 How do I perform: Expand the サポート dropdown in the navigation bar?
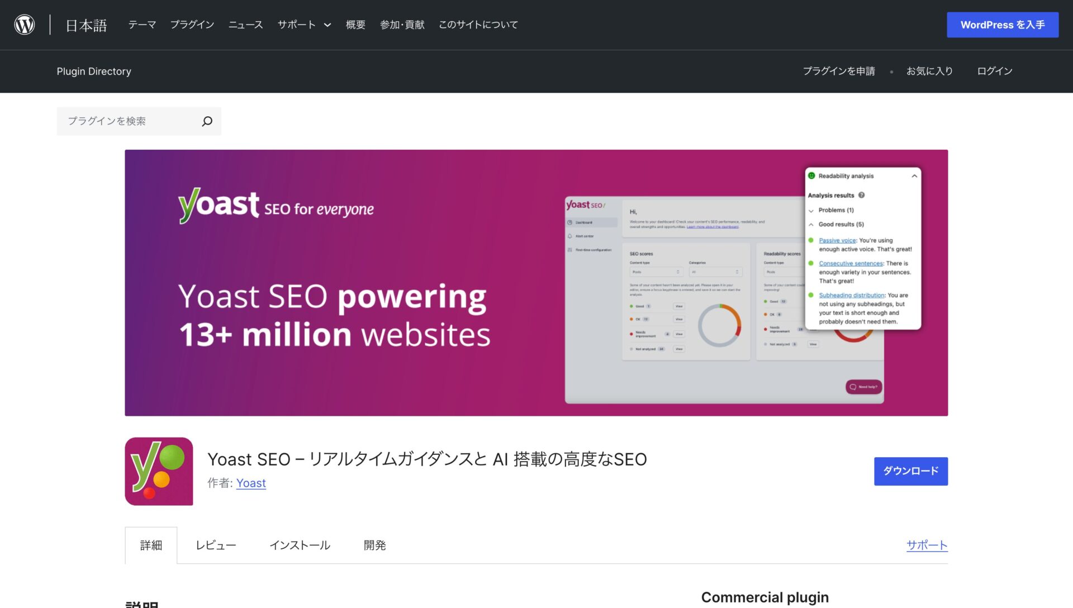click(303, 25)
